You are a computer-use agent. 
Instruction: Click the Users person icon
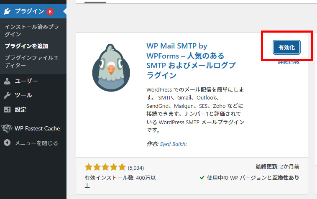click(7, 81)
